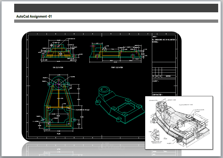Click the "AutoCad Assignment -01" heading

coord(34,16)
